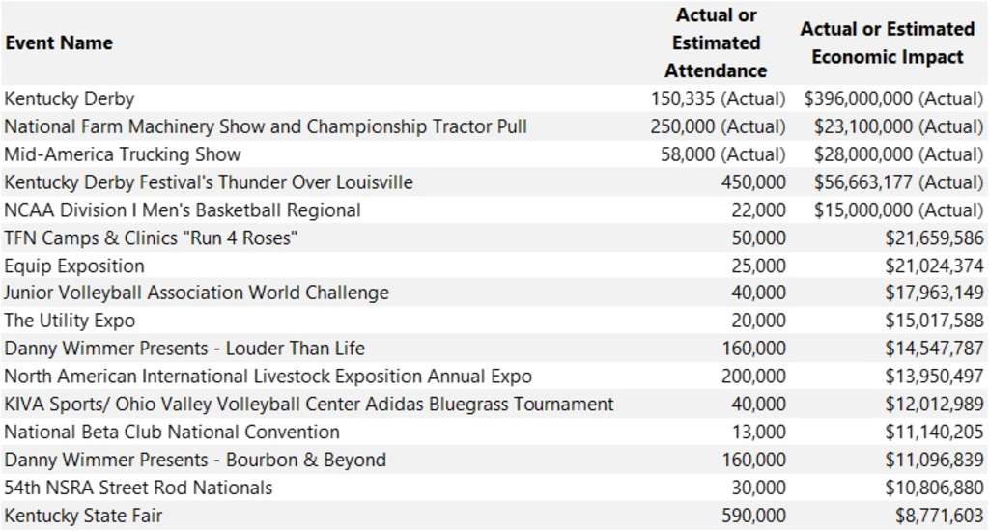Click the Event Name column header
Viewport: 989px width, 531px height.
(x=59, y=43)
